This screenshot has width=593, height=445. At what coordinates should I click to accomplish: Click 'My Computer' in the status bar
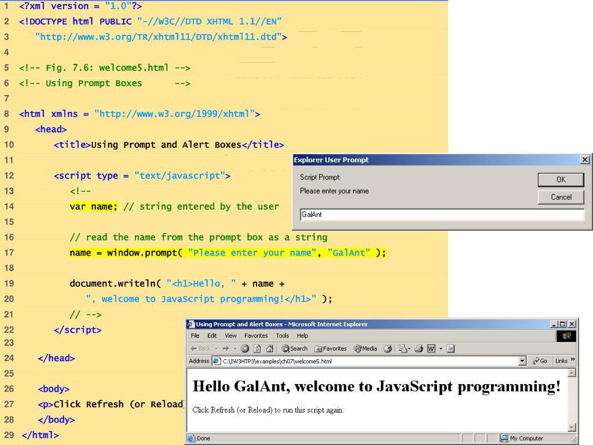[526, 438]
